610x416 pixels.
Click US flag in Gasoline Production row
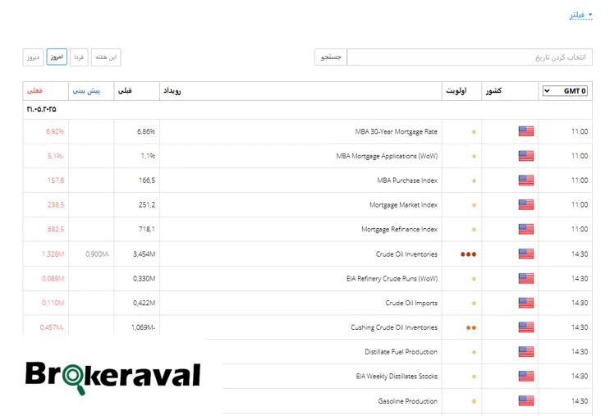[526, 401]
